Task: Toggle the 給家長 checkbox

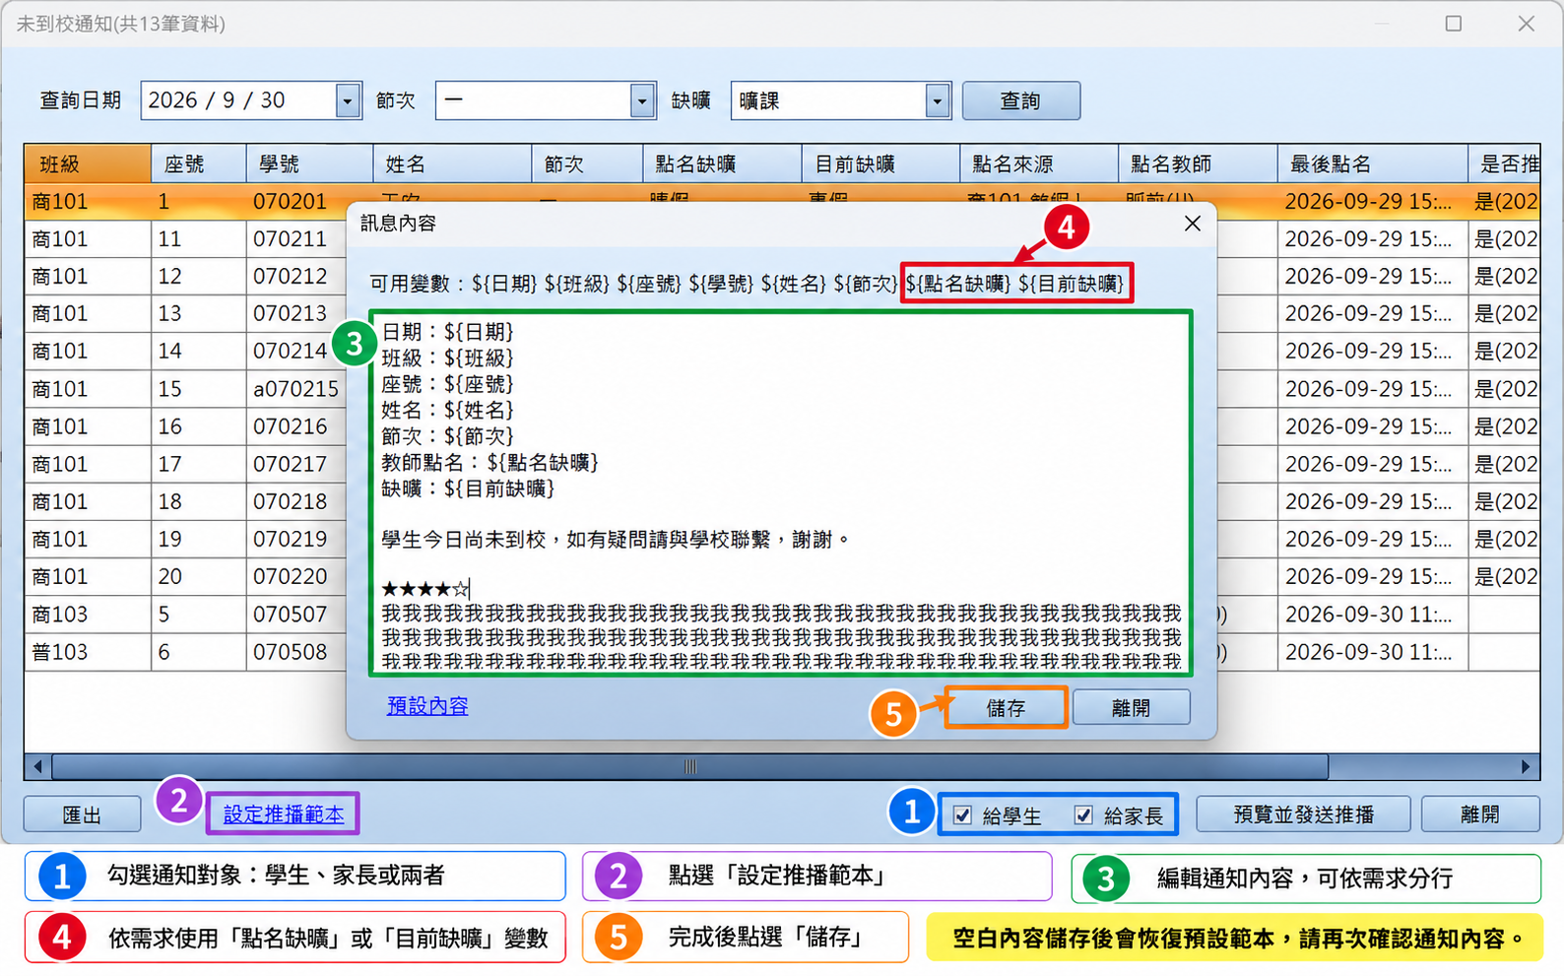Action: (1083, 815)
